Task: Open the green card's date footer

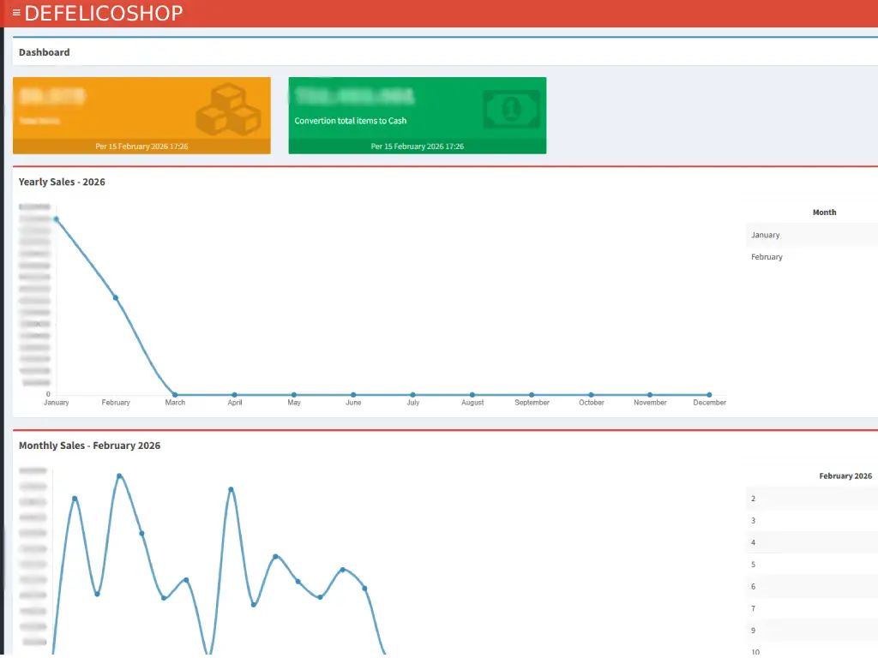Action: pyautogui.click(x=417, y=147)
